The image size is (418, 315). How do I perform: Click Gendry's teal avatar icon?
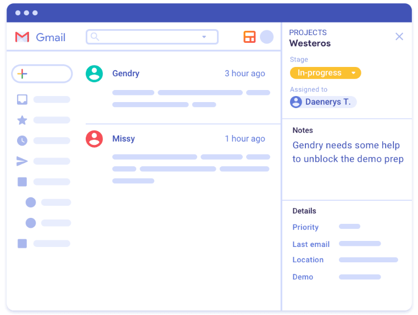click(x=94, y=74)
